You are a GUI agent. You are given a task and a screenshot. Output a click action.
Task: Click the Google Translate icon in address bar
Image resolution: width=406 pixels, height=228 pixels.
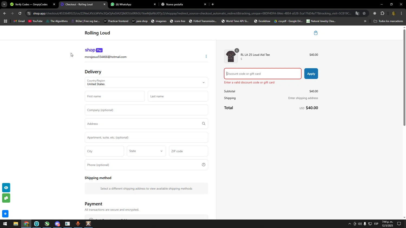(357, 13)
